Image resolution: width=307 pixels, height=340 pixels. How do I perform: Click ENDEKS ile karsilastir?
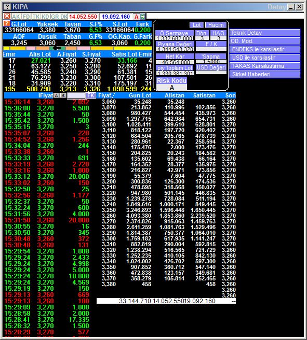point(265,49)
